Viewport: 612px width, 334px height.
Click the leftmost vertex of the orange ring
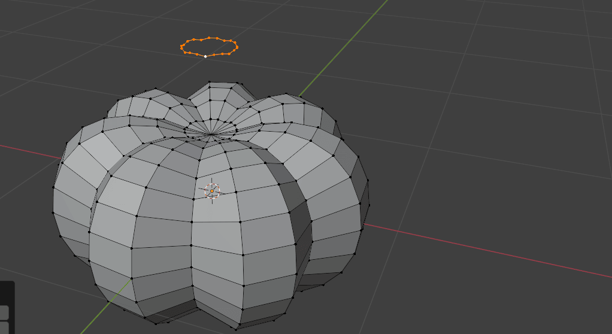click(x=181, y=46)
